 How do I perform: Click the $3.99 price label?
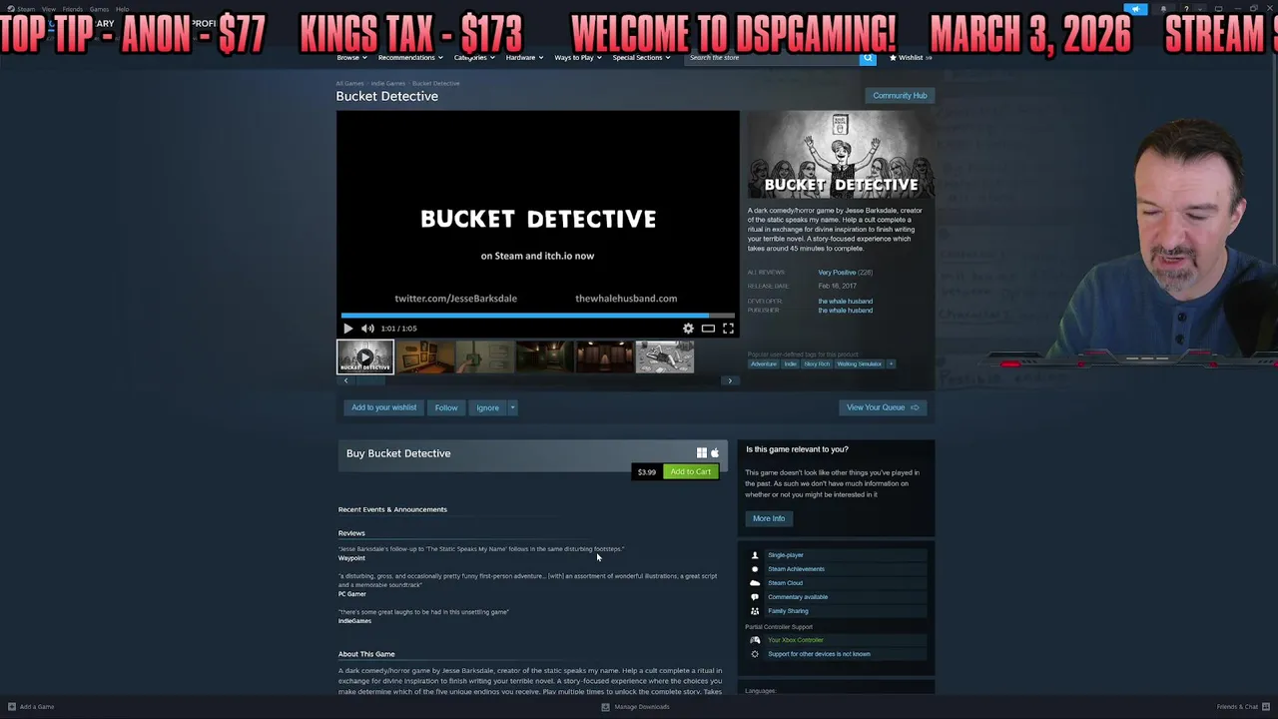(x=647, y=472)
